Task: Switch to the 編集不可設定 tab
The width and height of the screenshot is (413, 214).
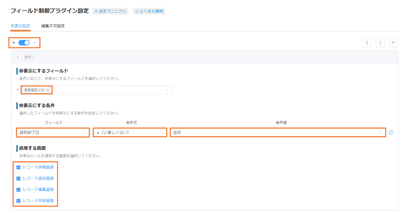Action: [53, 26]
